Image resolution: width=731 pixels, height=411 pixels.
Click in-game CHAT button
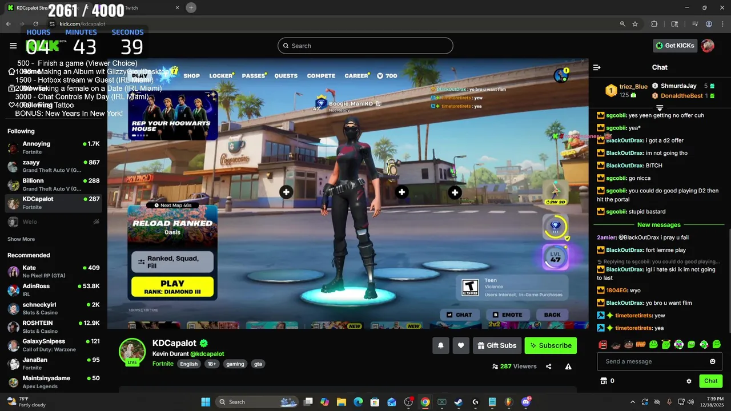point(459,315)
